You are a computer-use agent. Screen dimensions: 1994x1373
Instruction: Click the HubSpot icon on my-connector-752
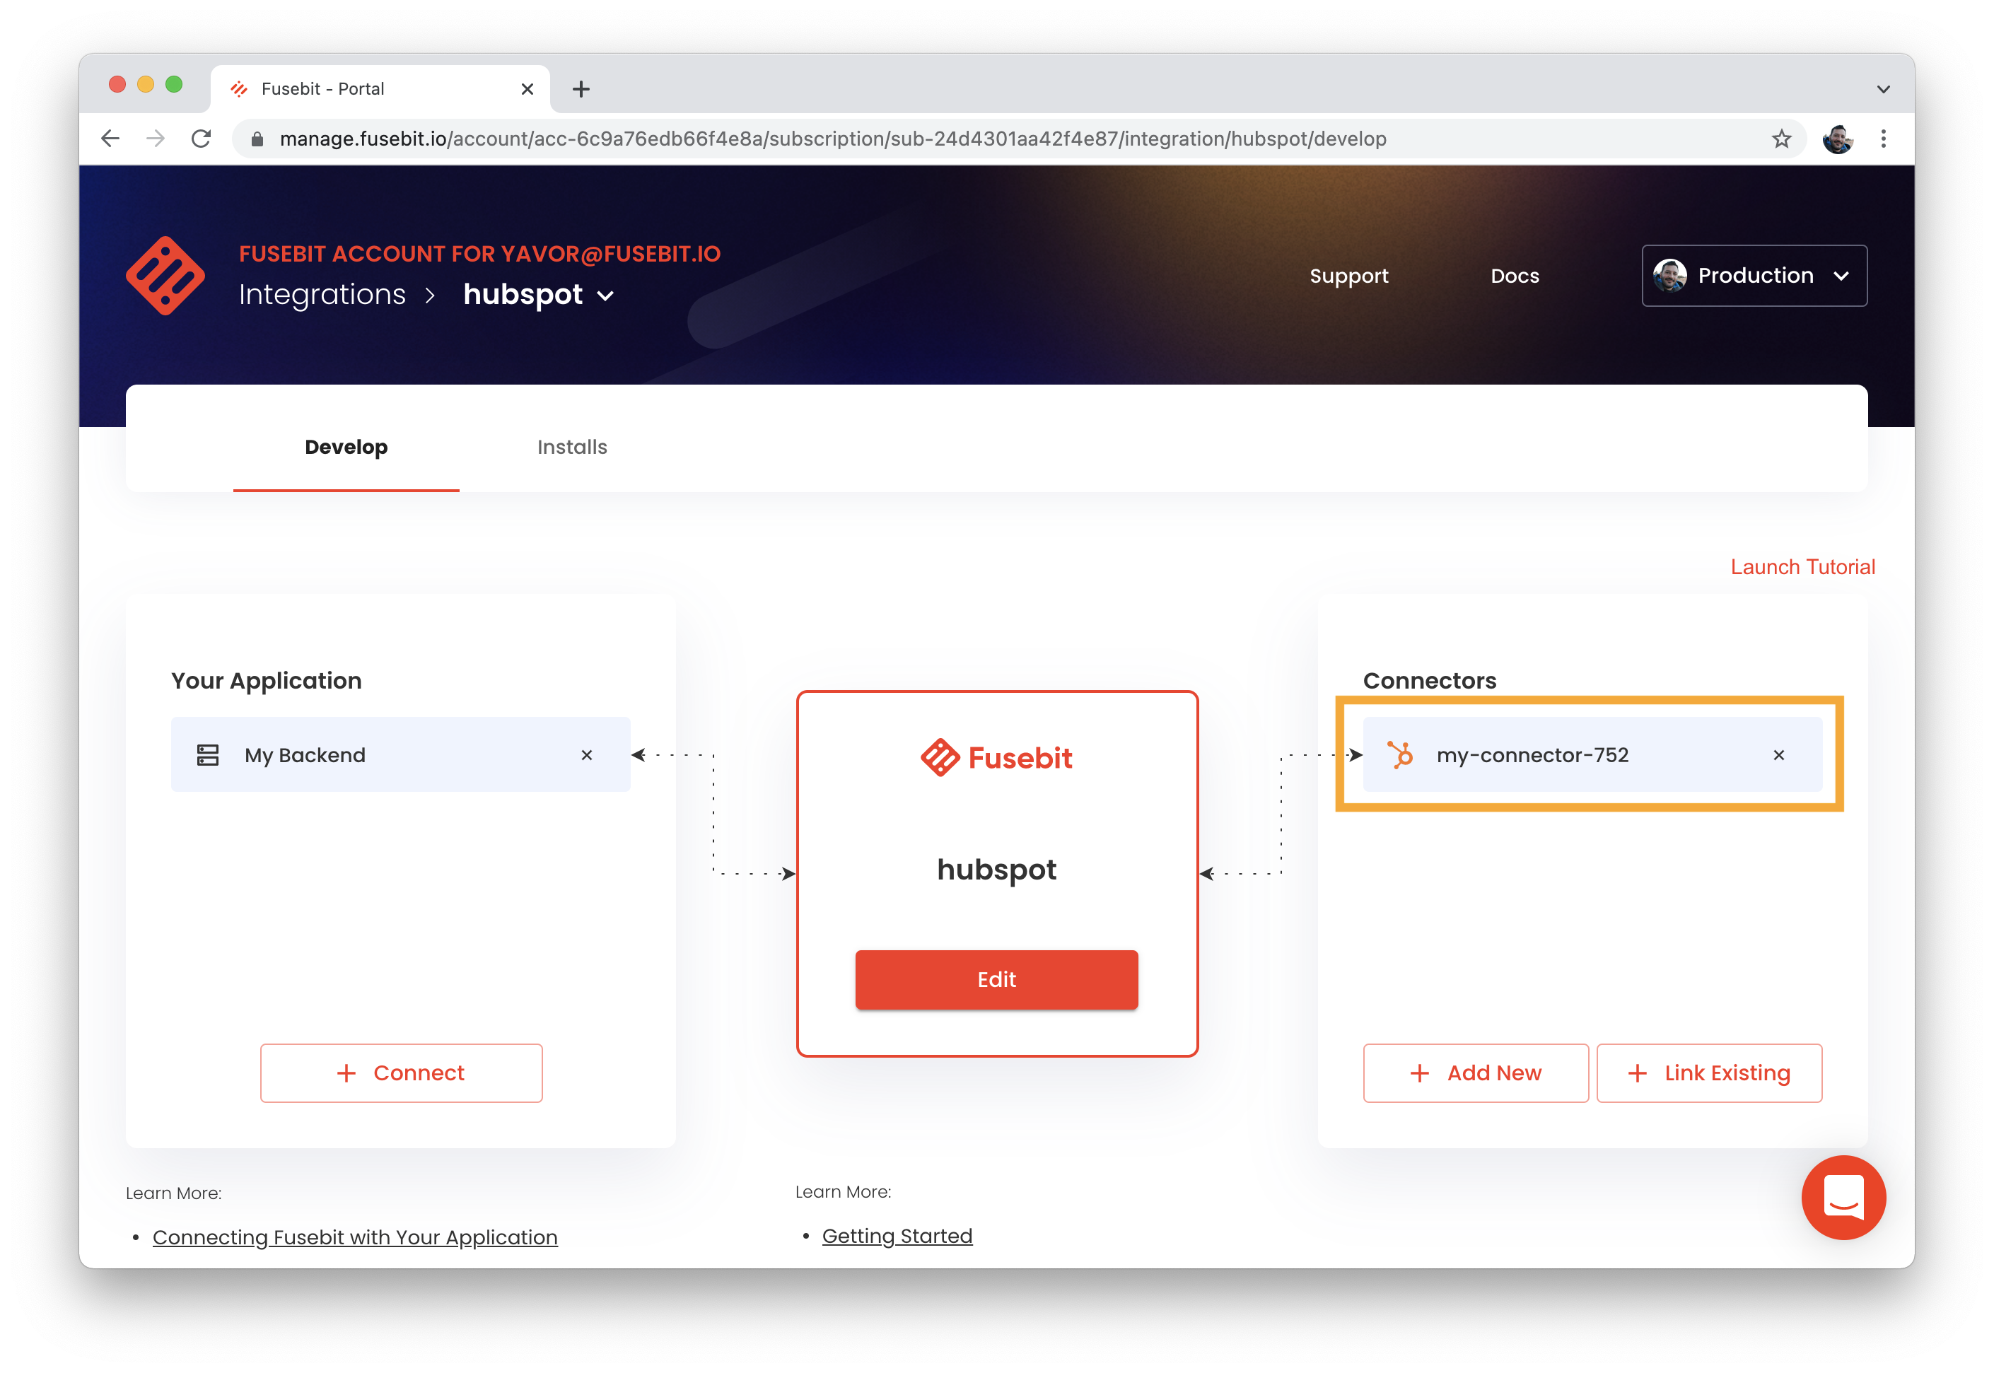point(1401,755)
